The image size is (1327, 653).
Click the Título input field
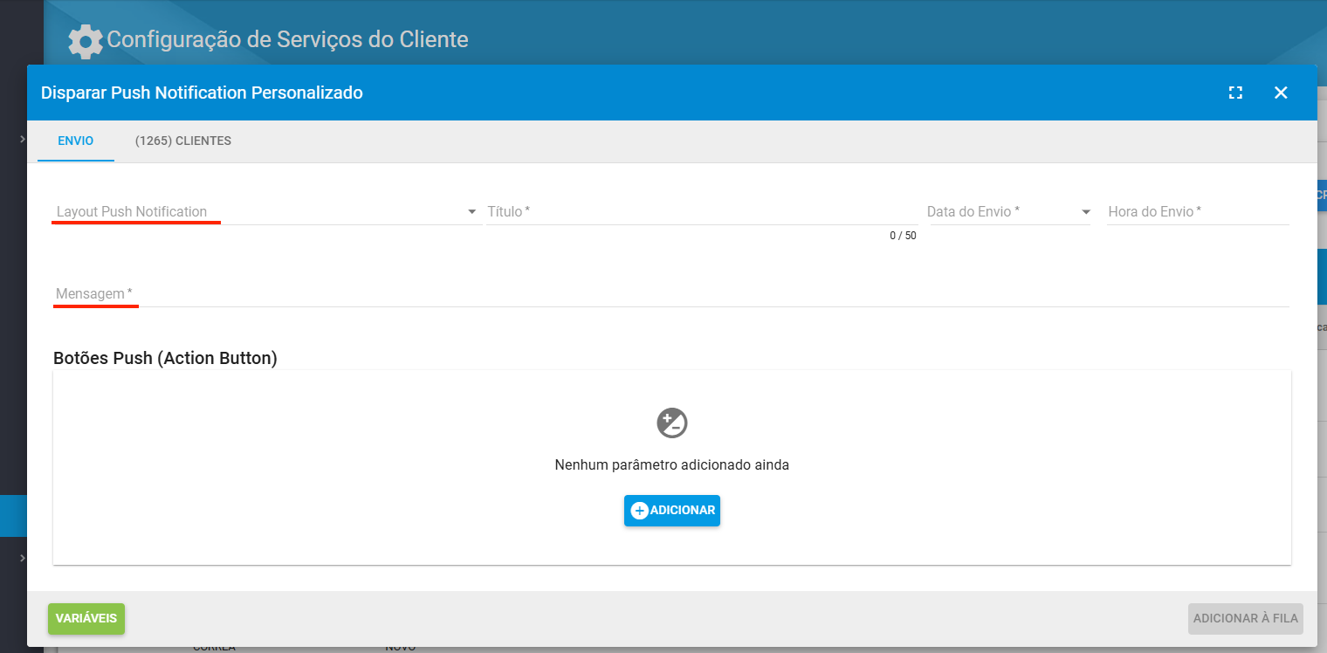click(x=702, y=211)
